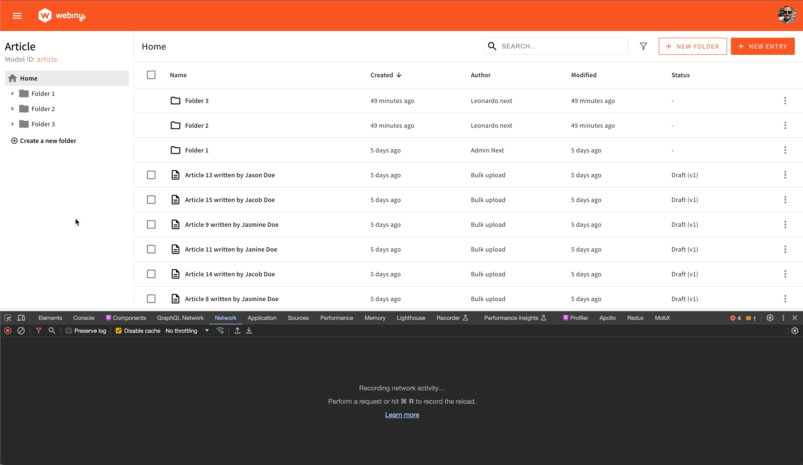The image size is (803, 465).
Task: Click the user avatar in header
Action: 787,15
